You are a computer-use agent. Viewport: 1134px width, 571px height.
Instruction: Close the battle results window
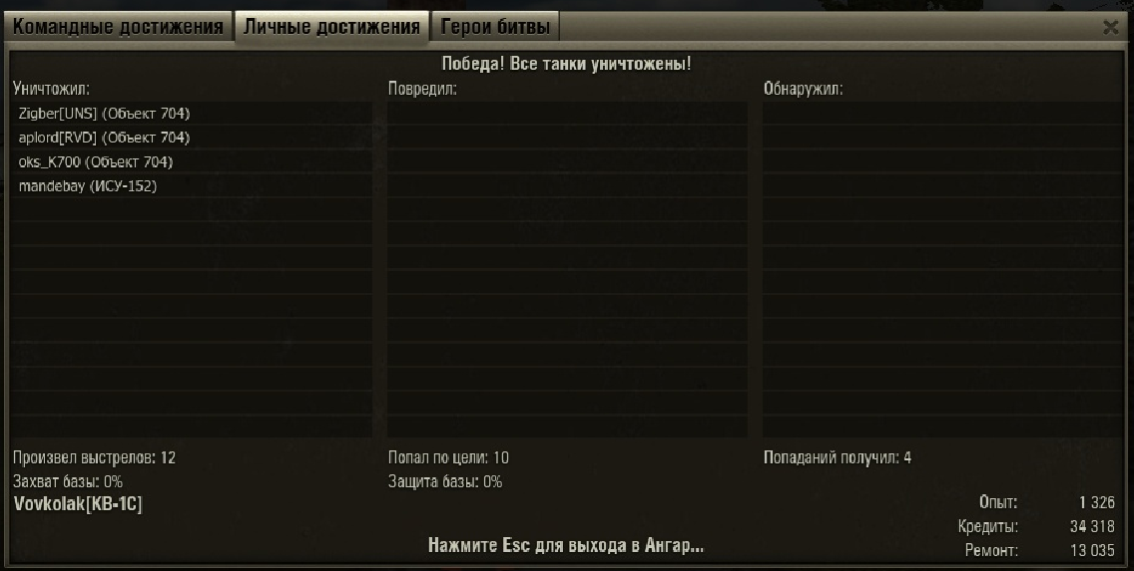coord(1111,28)
